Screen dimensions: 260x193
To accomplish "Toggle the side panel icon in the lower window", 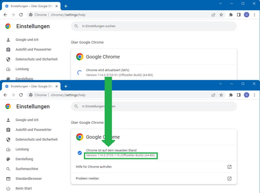I will point(239,95).
